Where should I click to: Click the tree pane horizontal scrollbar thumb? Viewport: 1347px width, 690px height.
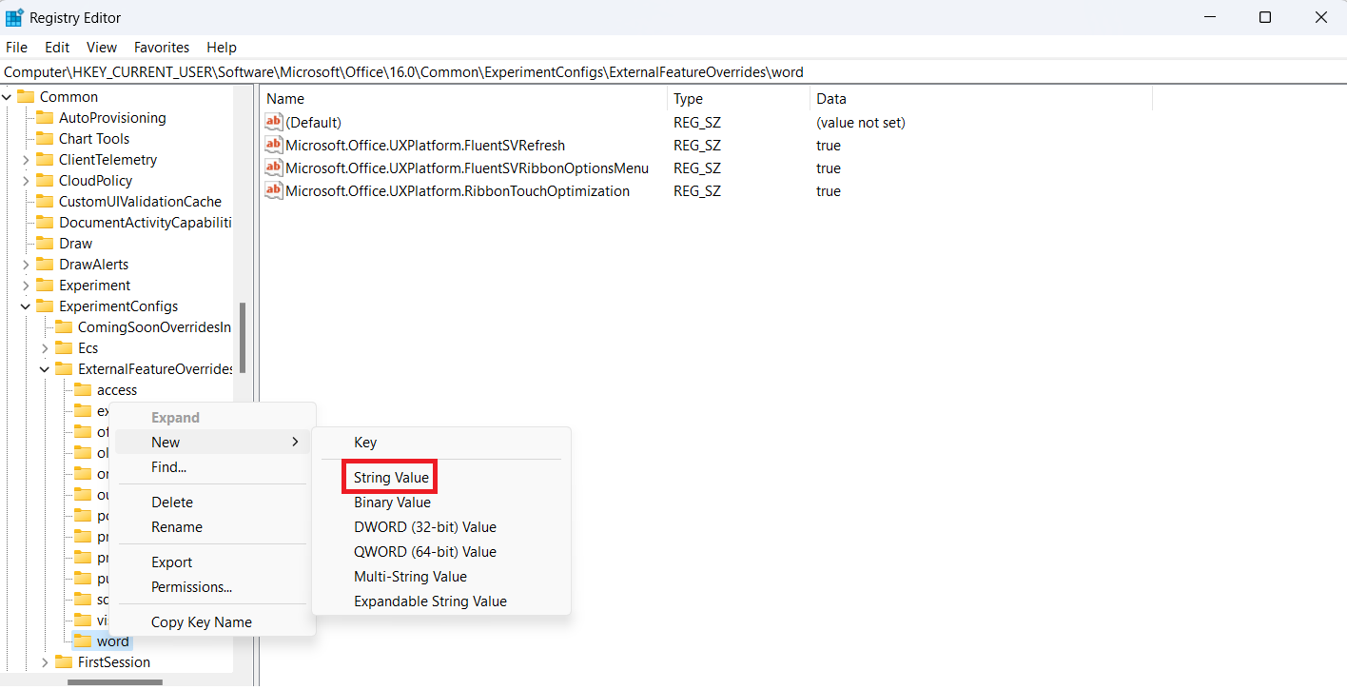pos(115,681)
